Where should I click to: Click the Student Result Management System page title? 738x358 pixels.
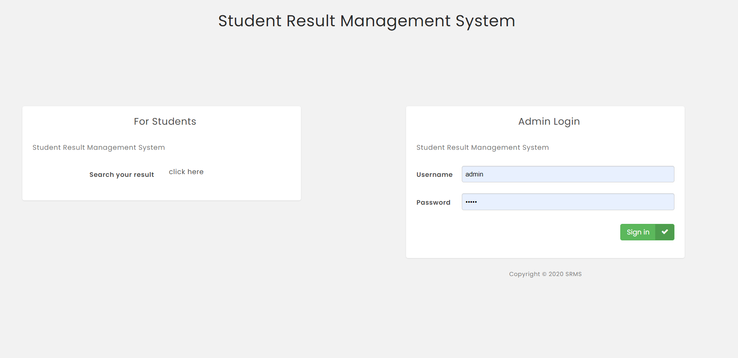(x=366, y=21)
